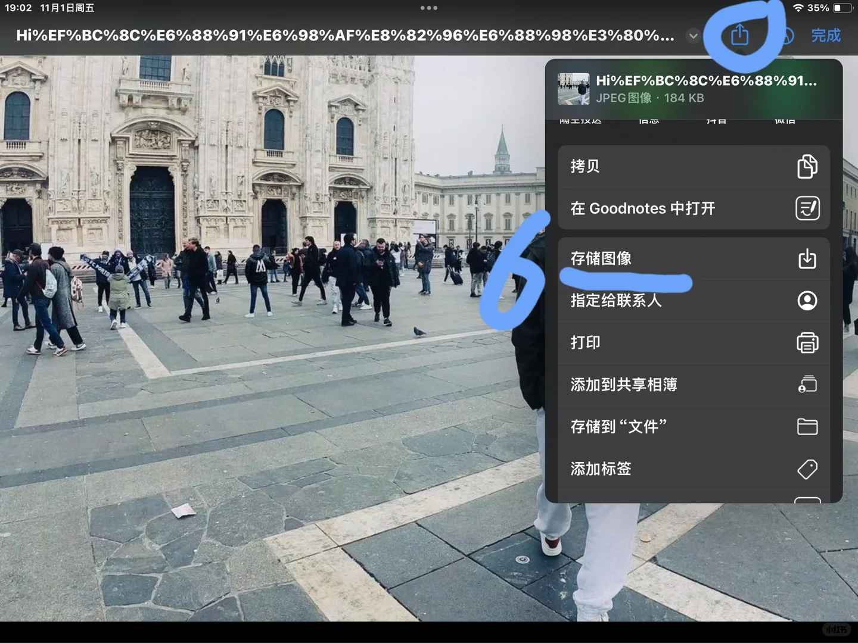The width and height of the screenshot is (858, 643).
Task: Tap the JPEG thumbnail in the share header
Action: 572,88
